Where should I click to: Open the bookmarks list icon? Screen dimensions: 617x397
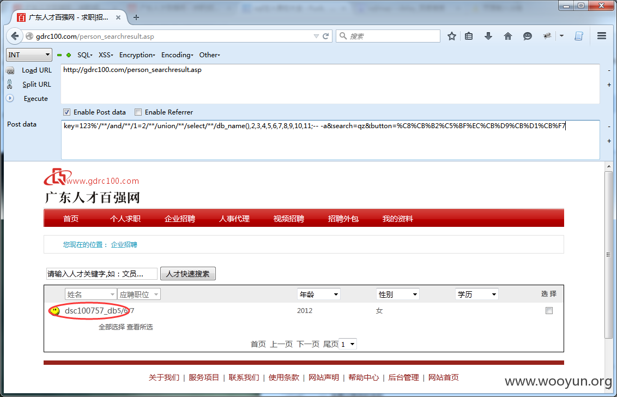[x=469, y=36]
